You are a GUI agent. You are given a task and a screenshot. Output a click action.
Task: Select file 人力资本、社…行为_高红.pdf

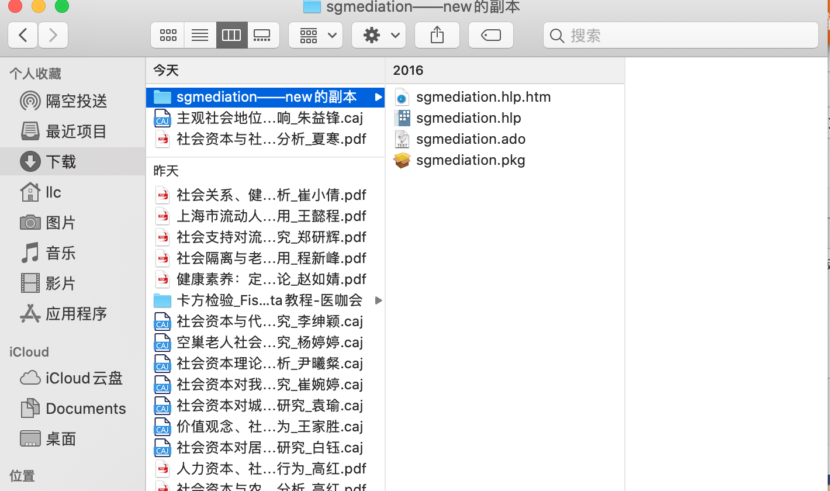265,469
